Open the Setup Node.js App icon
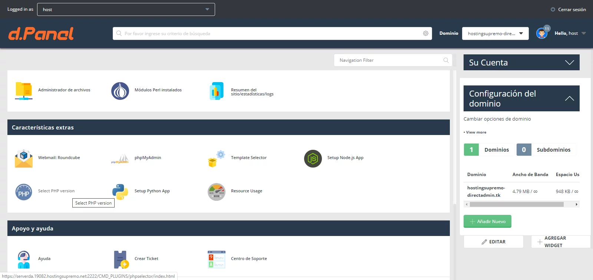Viewport: 593px width, 280px height. tap(313, 159)
